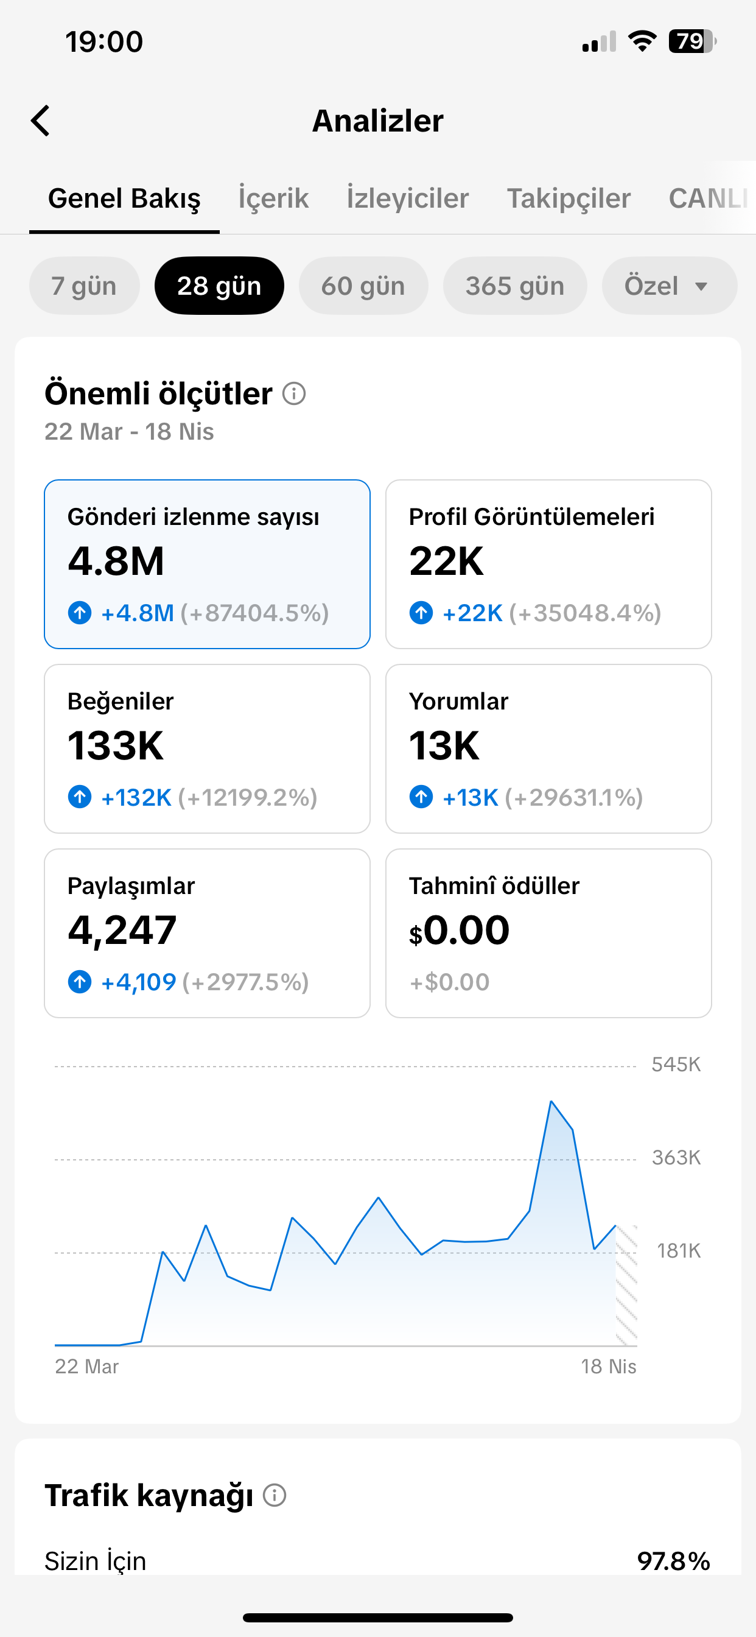Screen dimensions: 756x1637
Task: Tap the Önemli ölçütler section heading
Action: [x=158, y=393]
